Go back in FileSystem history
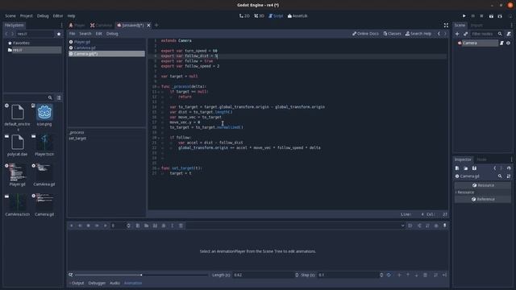This screenshot has height=290, width=516. point(6,34)
